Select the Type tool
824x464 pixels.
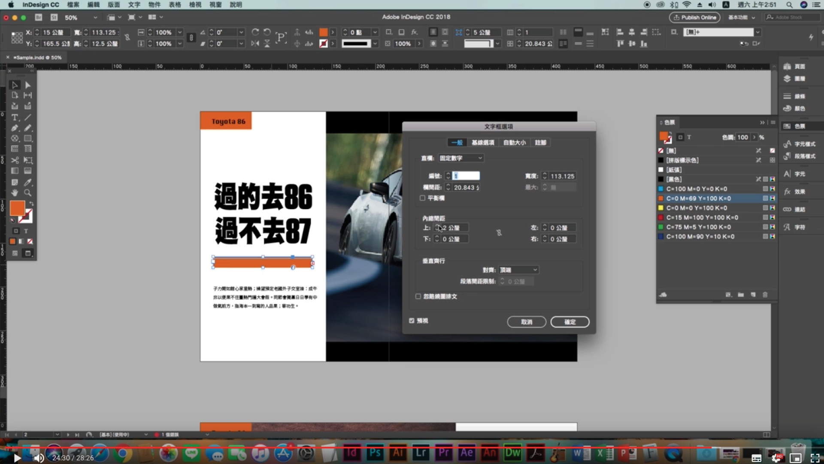click(x=15, y=117)
